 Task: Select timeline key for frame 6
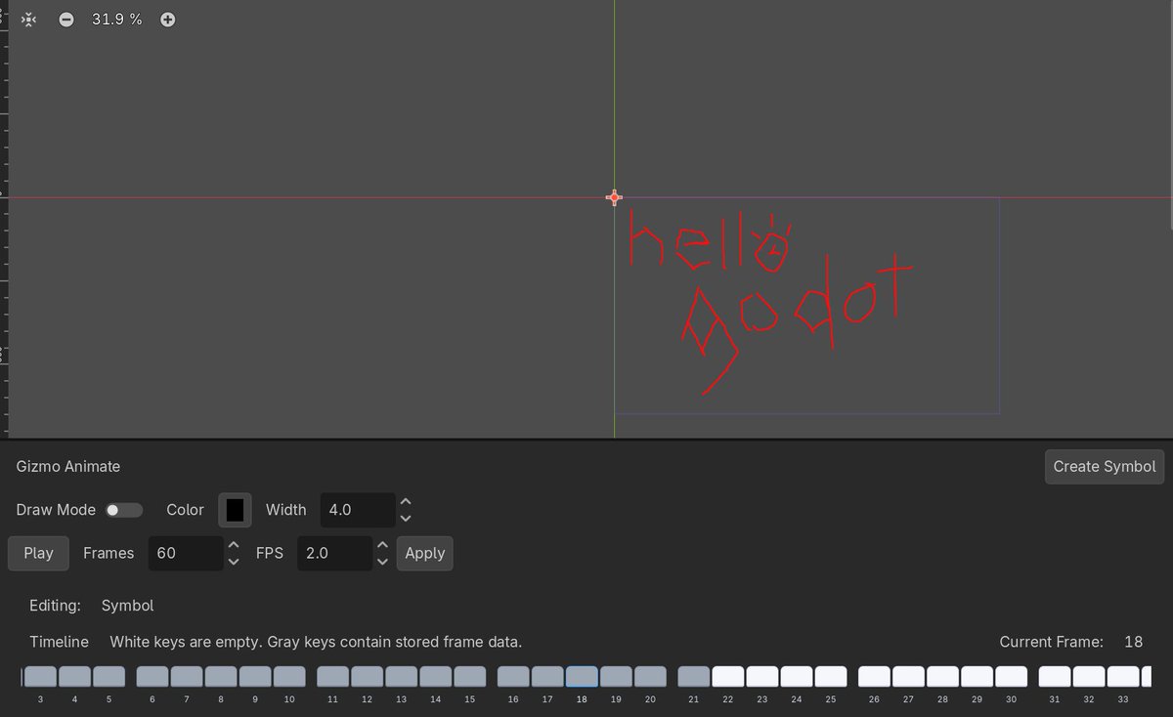point(152,676)
